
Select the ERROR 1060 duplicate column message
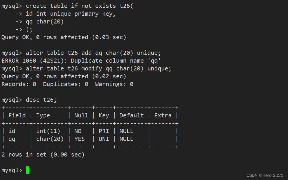tap(81, 61)
